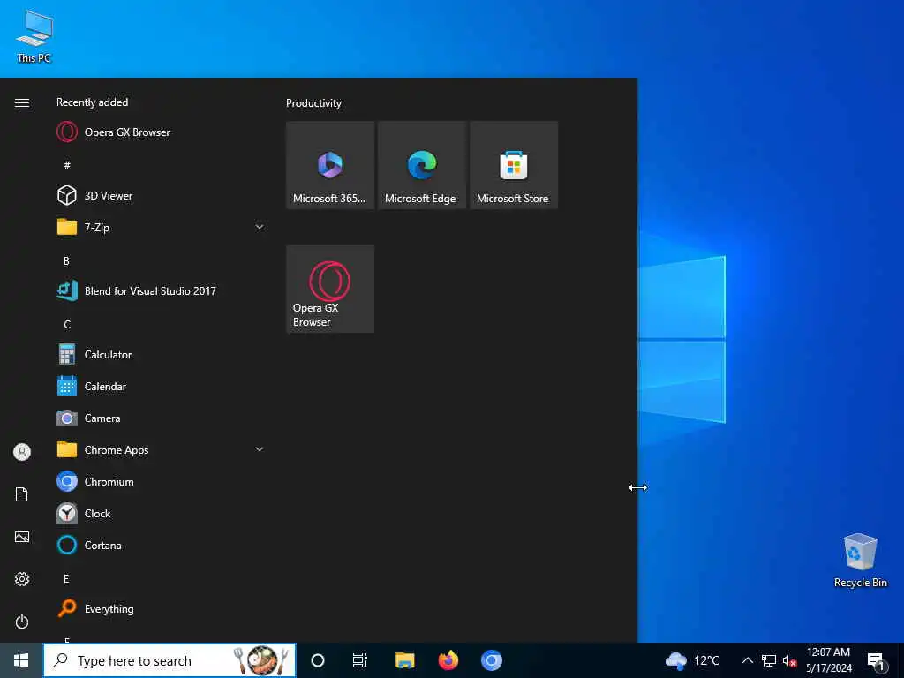904x678 pixels.
Task: Click the Recently added heading
Action: [92, 102]
